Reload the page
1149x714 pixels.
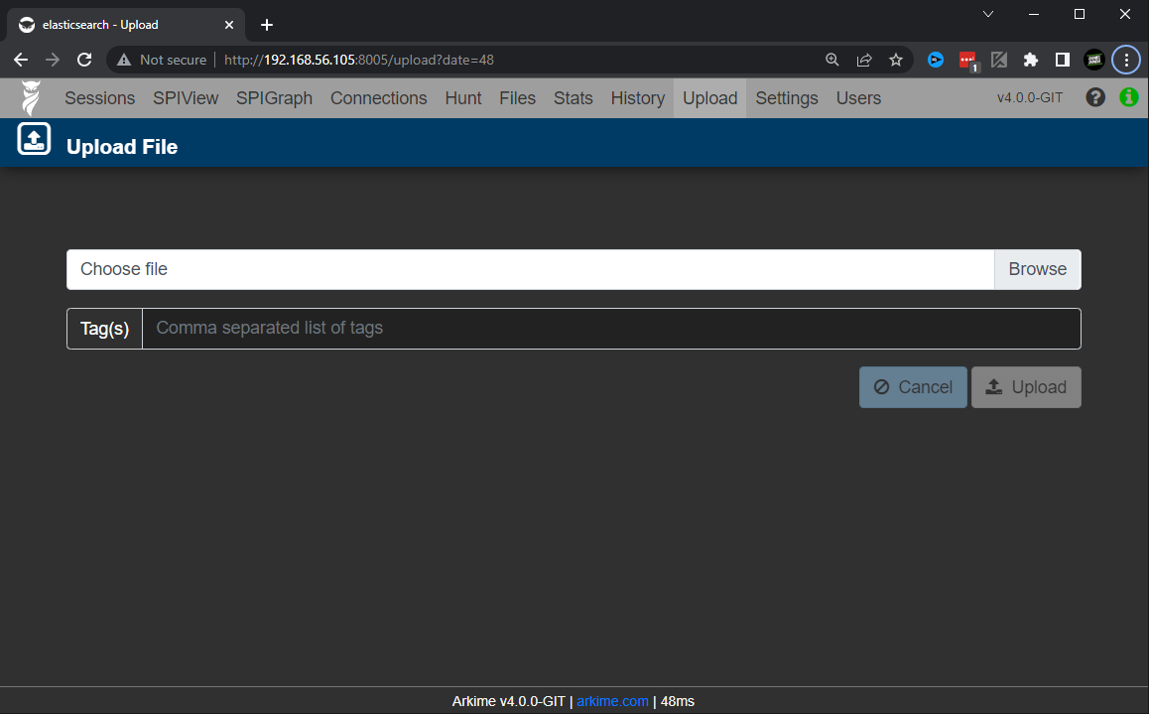tap(84, 61)
